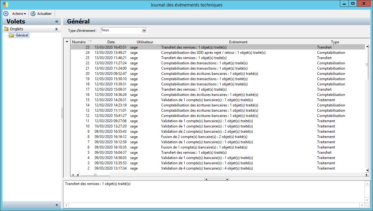Open the grid options triangle left of Numéro

pos(67,42)
